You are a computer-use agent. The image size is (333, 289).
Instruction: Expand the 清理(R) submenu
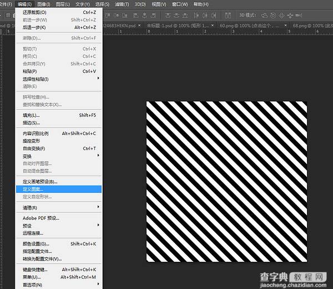tap(59, 207)
